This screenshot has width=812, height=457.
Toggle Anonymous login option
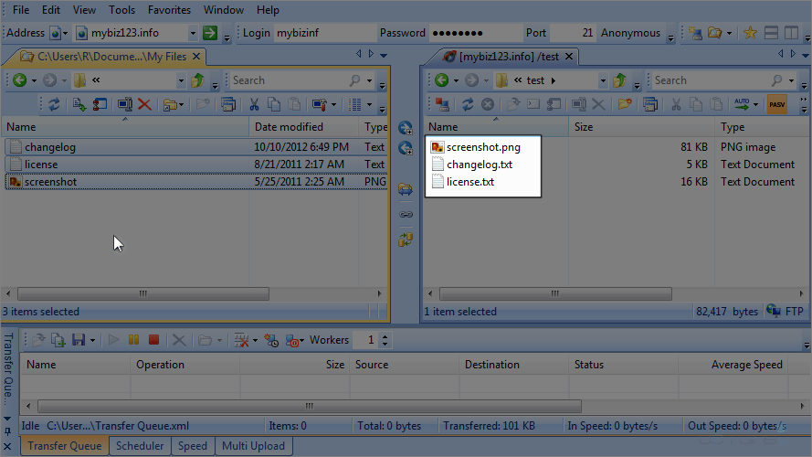pyautogui.click(x=630, y=33)
